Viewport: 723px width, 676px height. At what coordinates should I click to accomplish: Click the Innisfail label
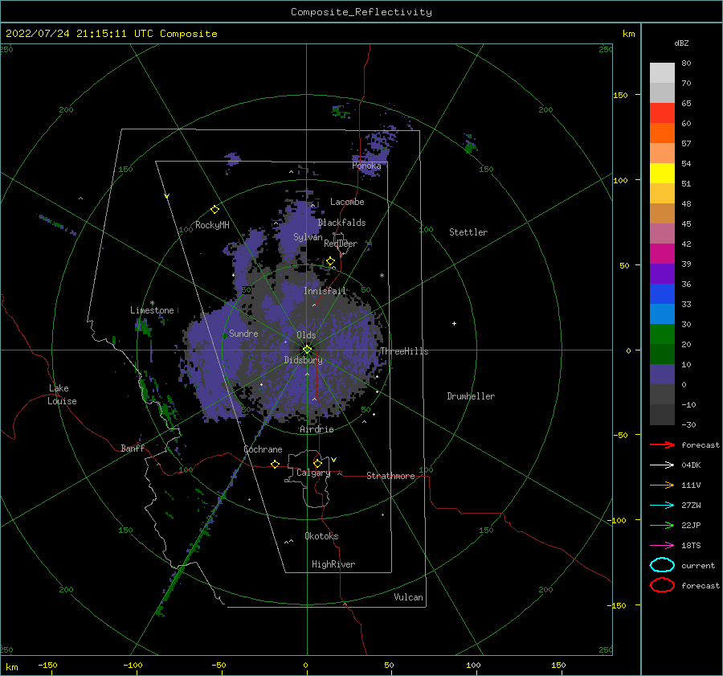325,291
